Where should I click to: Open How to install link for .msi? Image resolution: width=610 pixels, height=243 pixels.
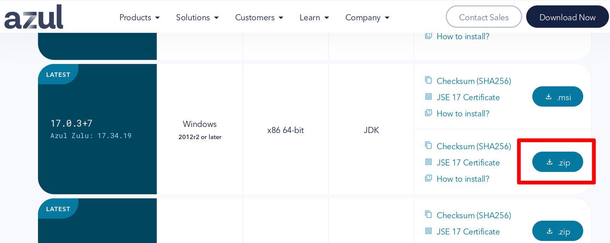[463, 114]
